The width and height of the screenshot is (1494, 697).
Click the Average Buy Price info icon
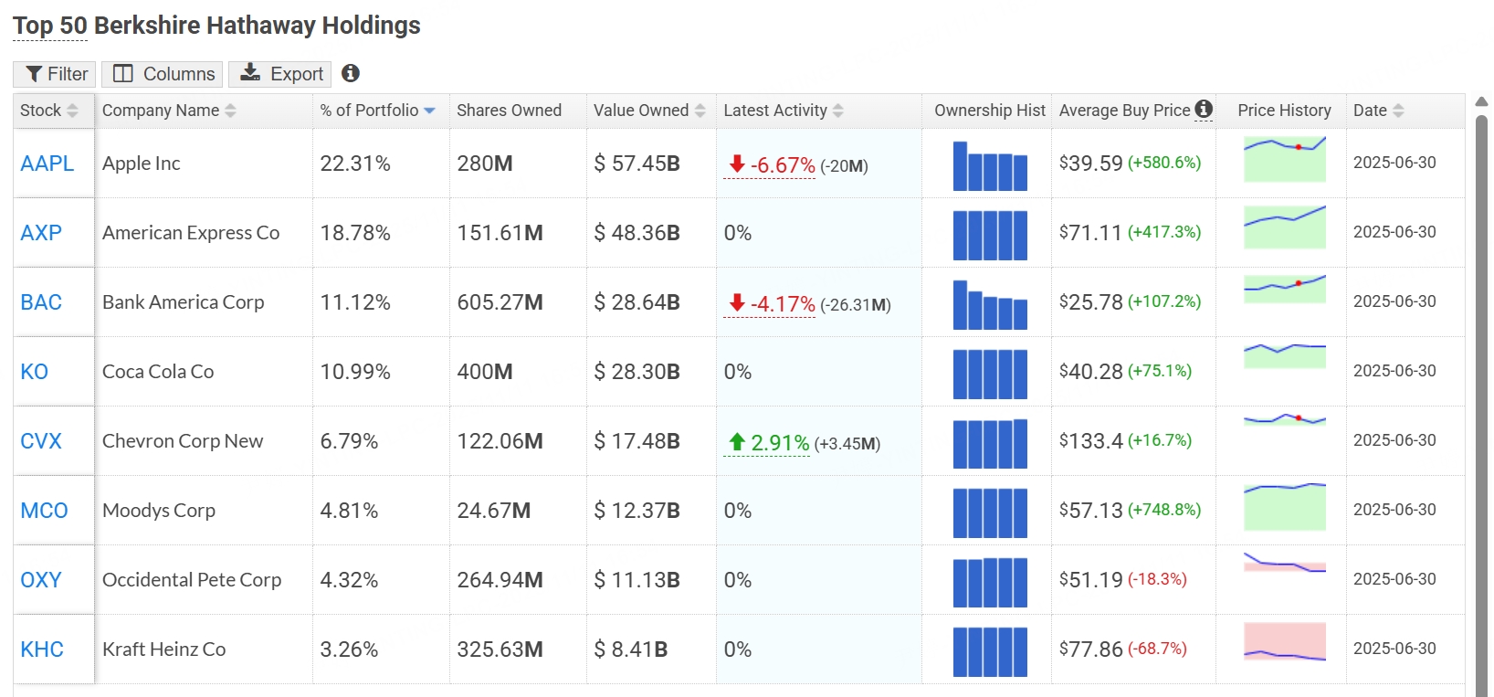[x=1205, y=109]
